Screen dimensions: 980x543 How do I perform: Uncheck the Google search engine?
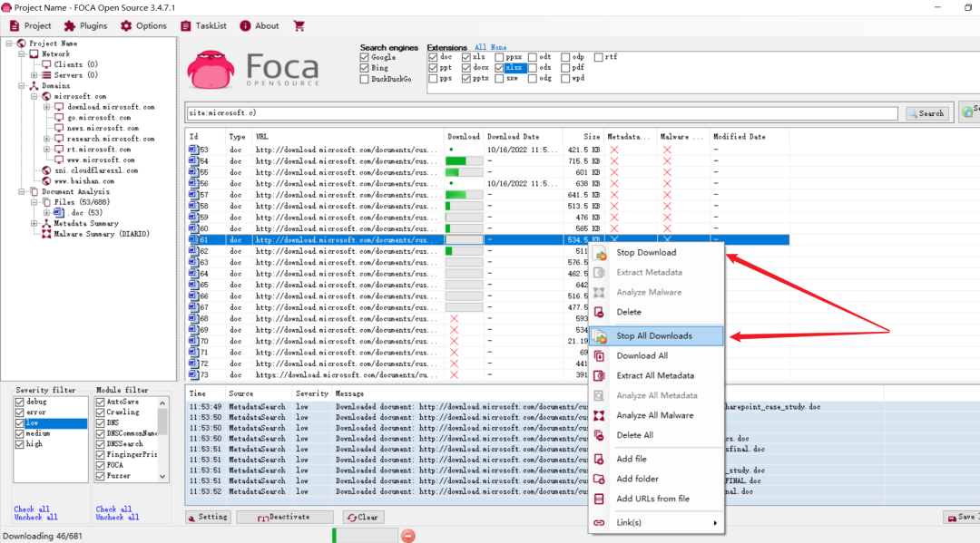point(365,57)
